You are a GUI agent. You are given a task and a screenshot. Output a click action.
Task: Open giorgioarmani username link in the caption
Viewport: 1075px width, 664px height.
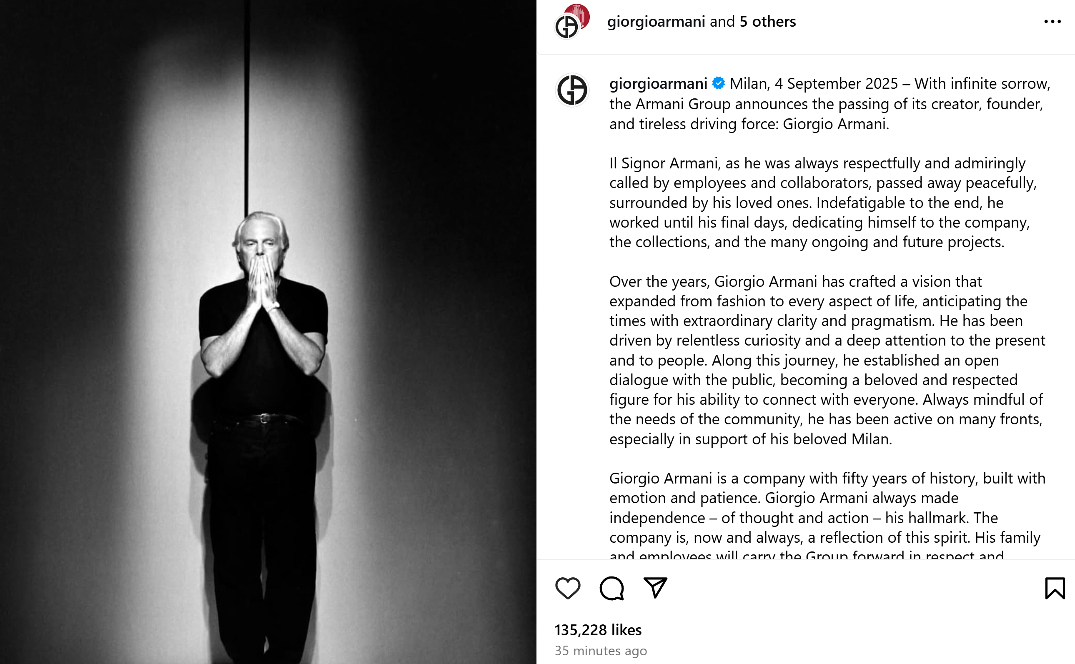click(x=658, y=83)
